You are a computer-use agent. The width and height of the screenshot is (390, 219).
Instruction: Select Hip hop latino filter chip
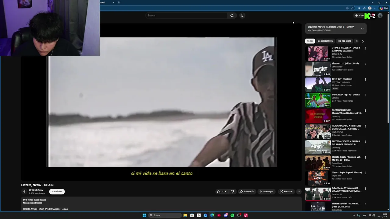pyautogui.click(x=344, y=41)
